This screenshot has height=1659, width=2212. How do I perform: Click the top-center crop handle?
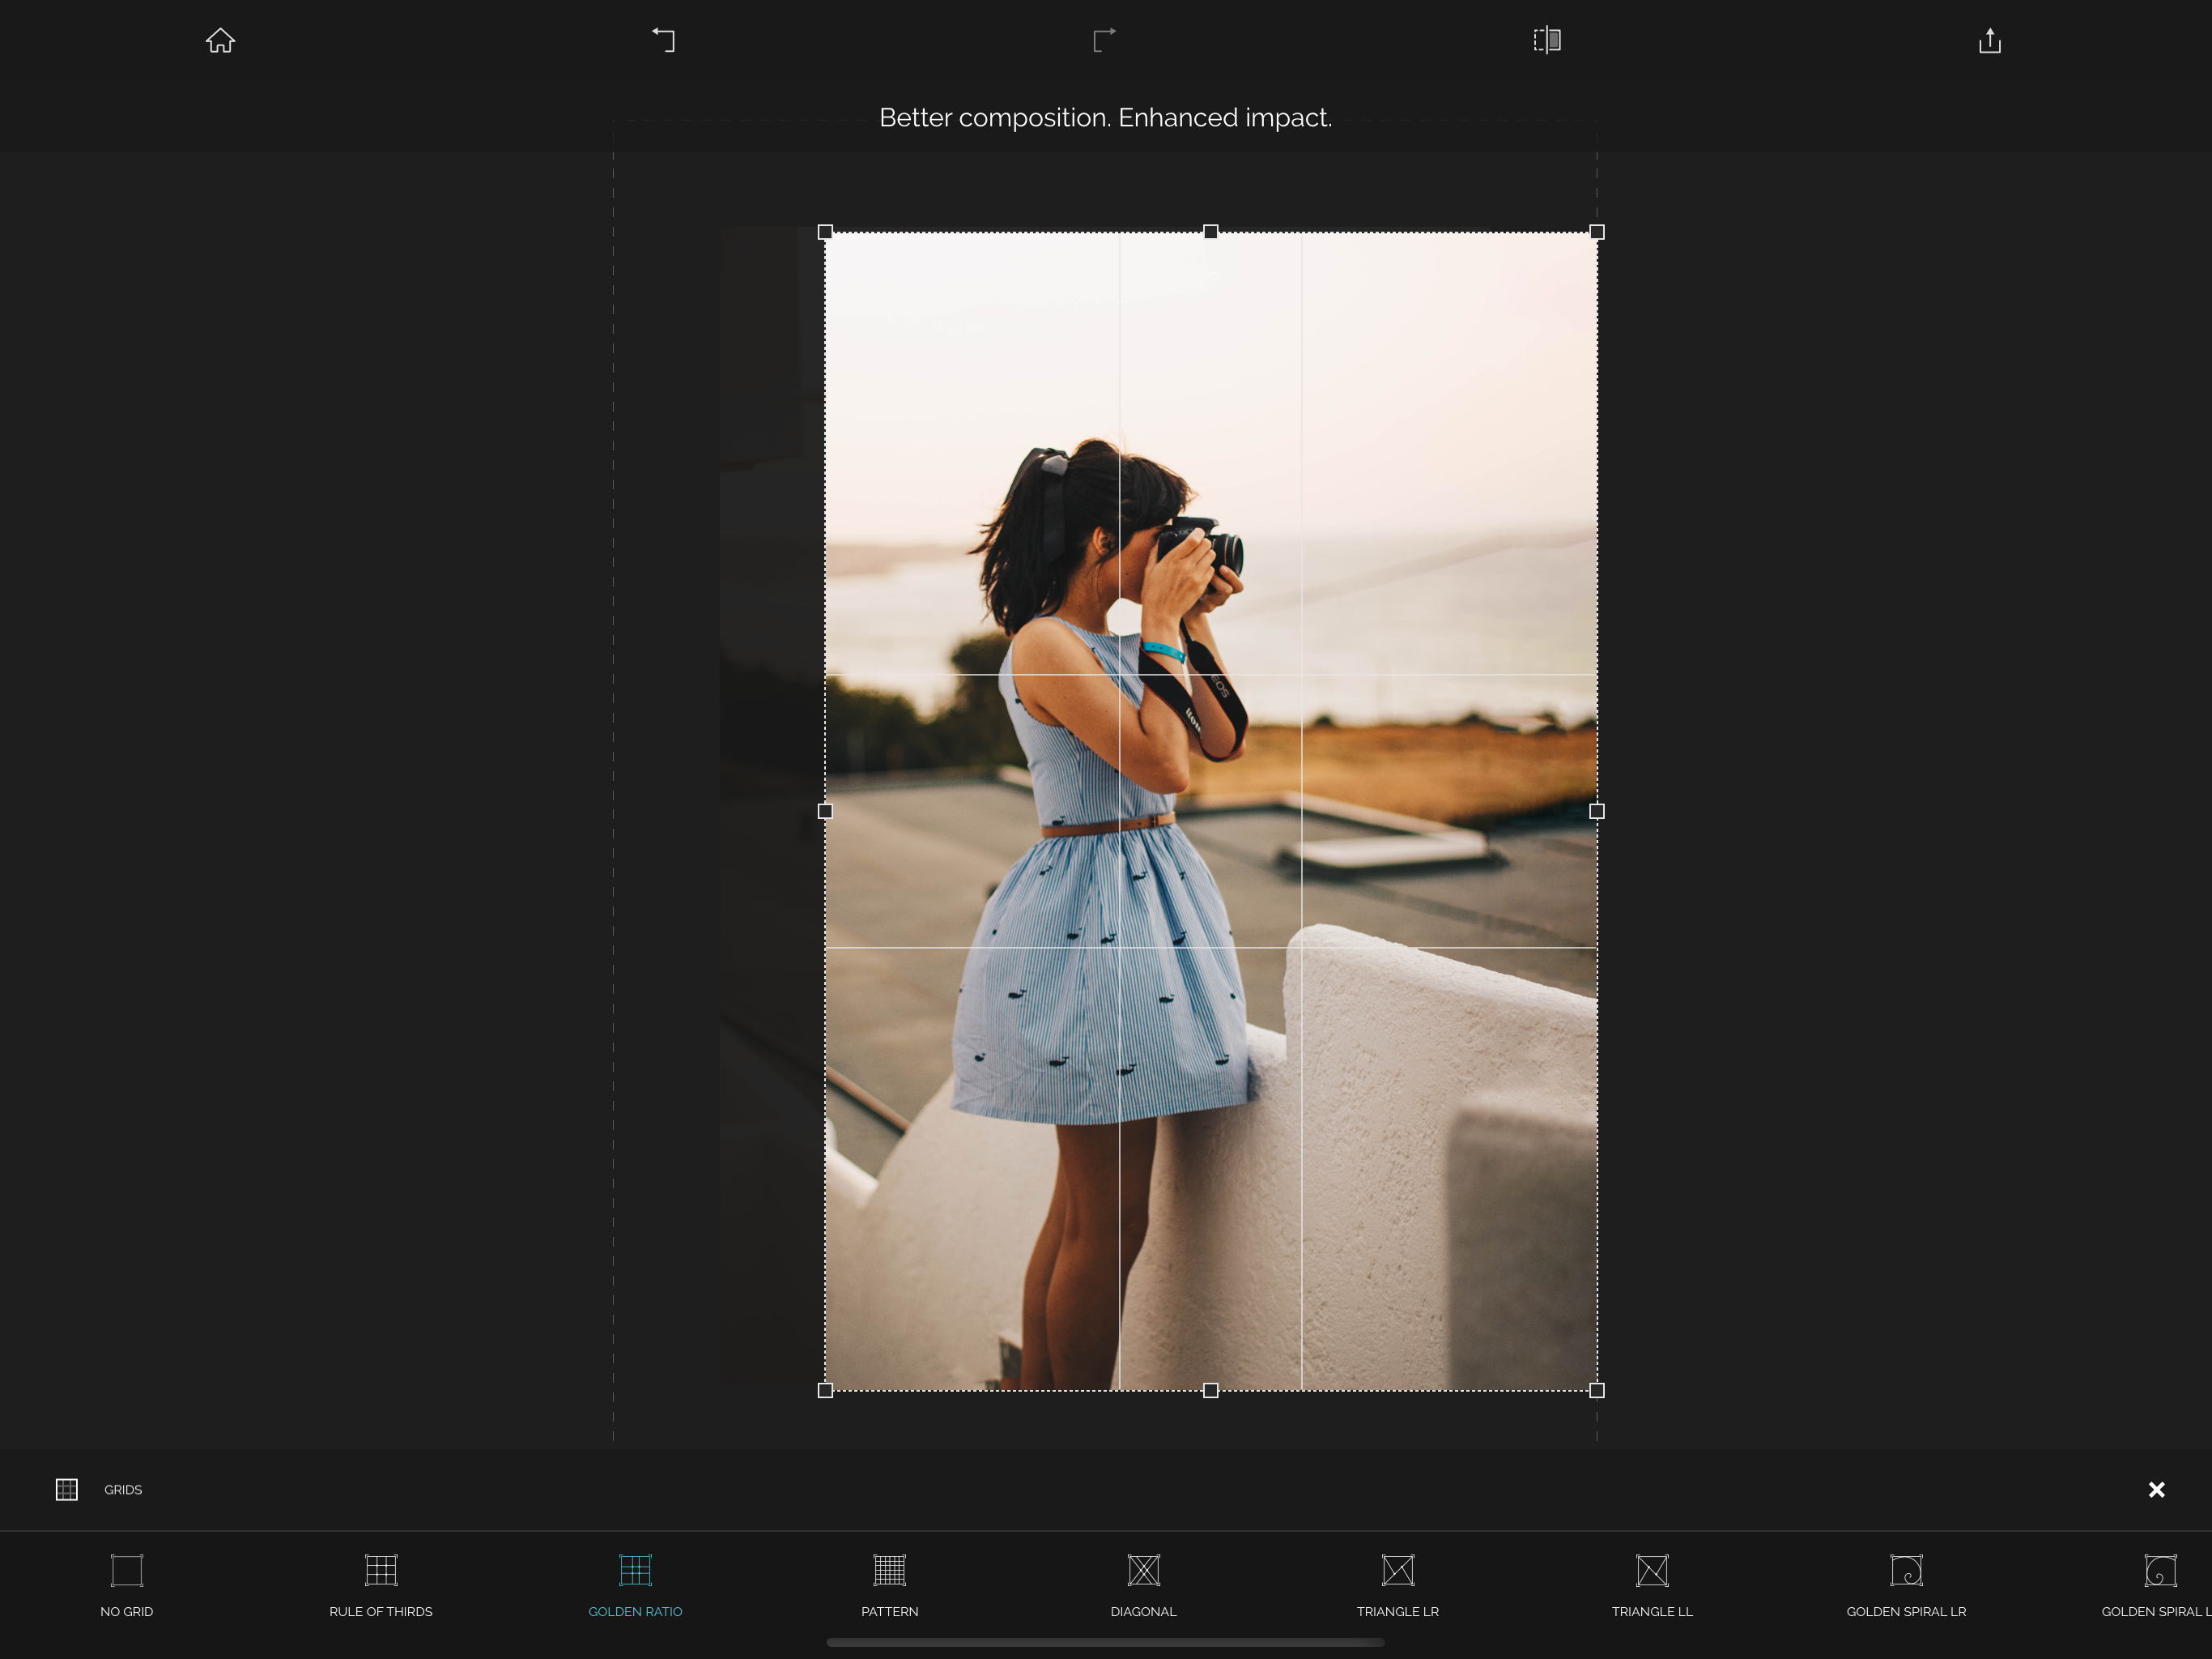tap(1210, 232)
